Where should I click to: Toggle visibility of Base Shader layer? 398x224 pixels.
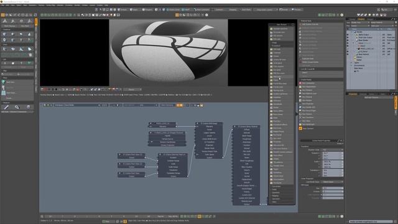(348, 40)
